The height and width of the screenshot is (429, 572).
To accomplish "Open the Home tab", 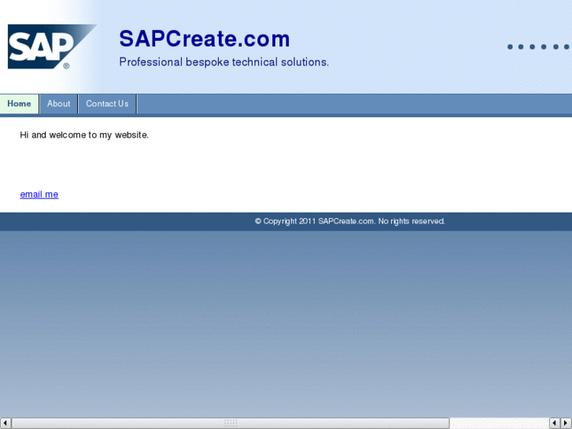I will tap(20, 104).
